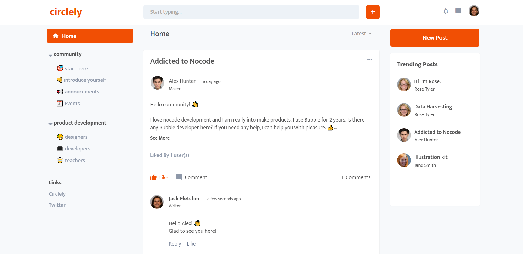Screen dimensions: 523x254
Task: Click the circlely logo
Action: click(x=66, y=12)
